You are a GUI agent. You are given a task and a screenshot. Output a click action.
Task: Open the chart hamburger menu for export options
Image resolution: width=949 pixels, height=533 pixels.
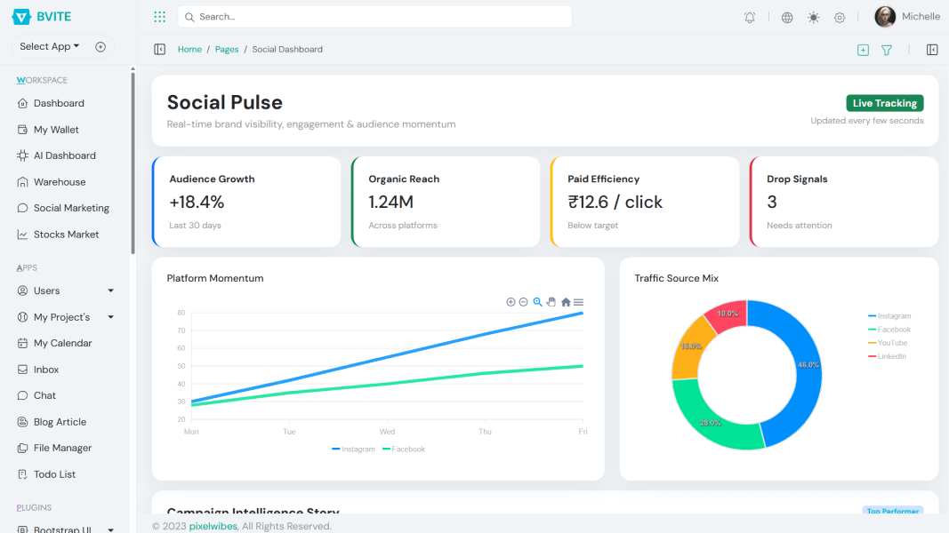point(578,302)
